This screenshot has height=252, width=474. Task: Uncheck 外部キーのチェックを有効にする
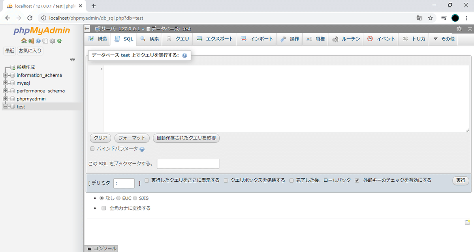(x=357, y=180)
